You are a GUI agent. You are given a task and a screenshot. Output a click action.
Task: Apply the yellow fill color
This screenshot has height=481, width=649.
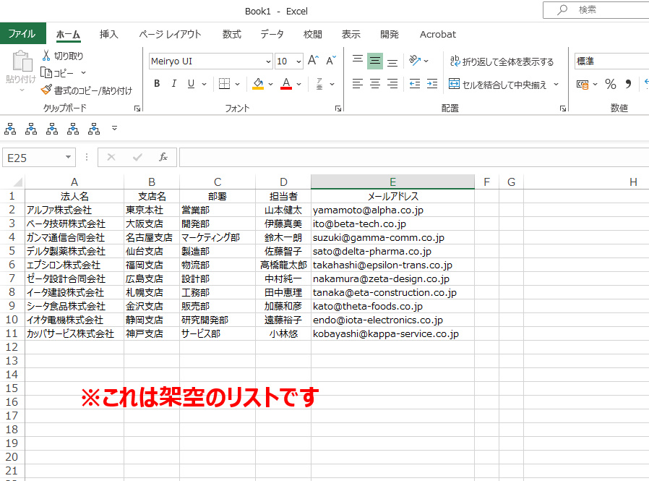(x=258, y=84)
